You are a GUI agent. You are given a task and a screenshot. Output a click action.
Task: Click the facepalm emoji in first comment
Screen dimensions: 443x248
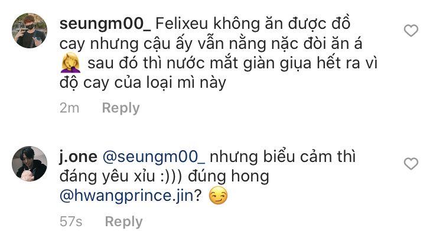[71, 64]
